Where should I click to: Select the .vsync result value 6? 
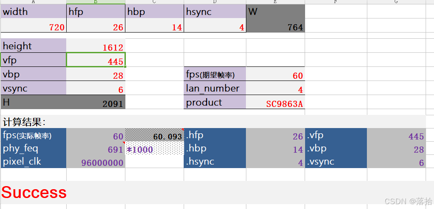396,161
